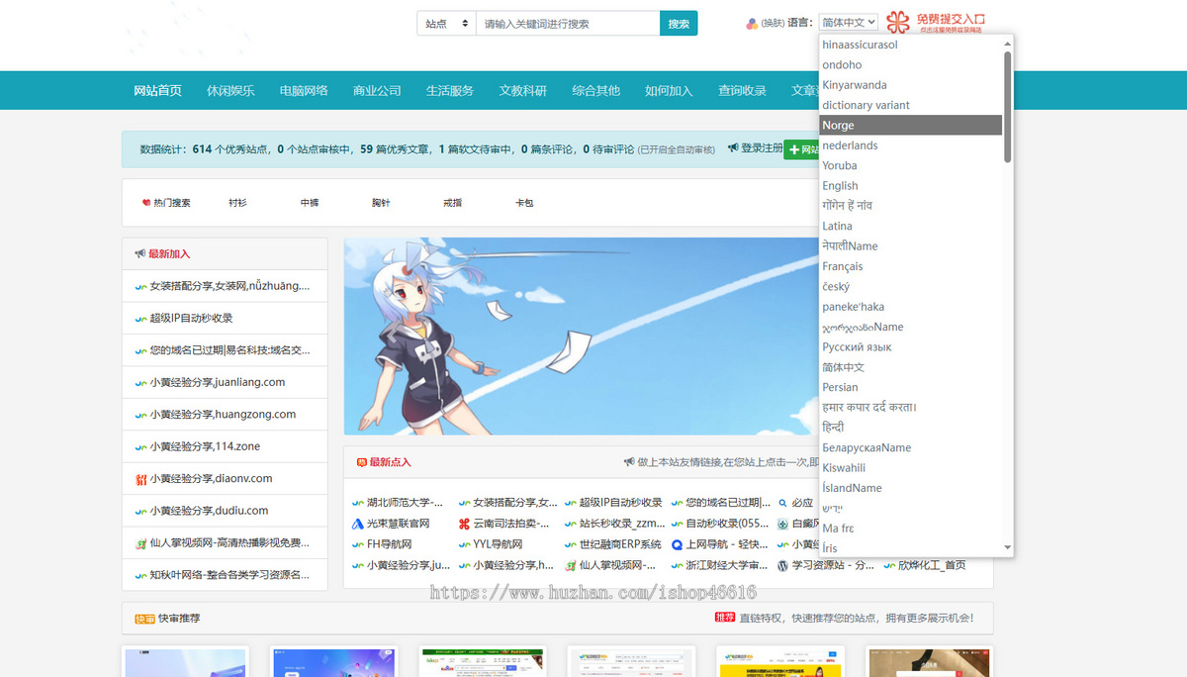Click the favicon beside 知秋叶网络 in the left list
This screenshot has height=677, width=1187.
click(141, 575)
